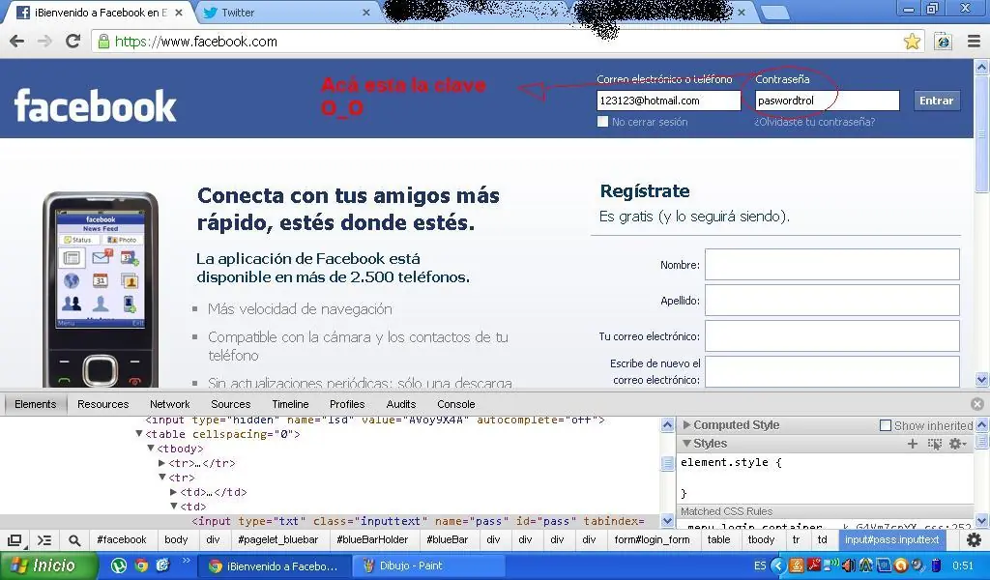Open the Resources panel
990x580 pixels.
click(102, 404)
